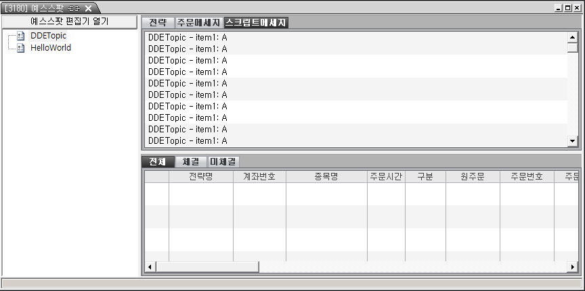
Task: Click the message list scroll up arrow
Action: point(573,37)
